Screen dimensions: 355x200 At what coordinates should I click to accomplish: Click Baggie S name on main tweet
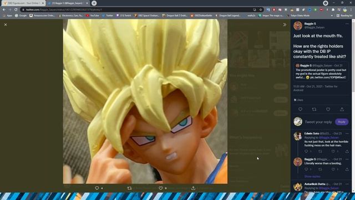310,23
